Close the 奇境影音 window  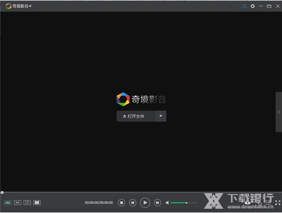tap(278, 6)
